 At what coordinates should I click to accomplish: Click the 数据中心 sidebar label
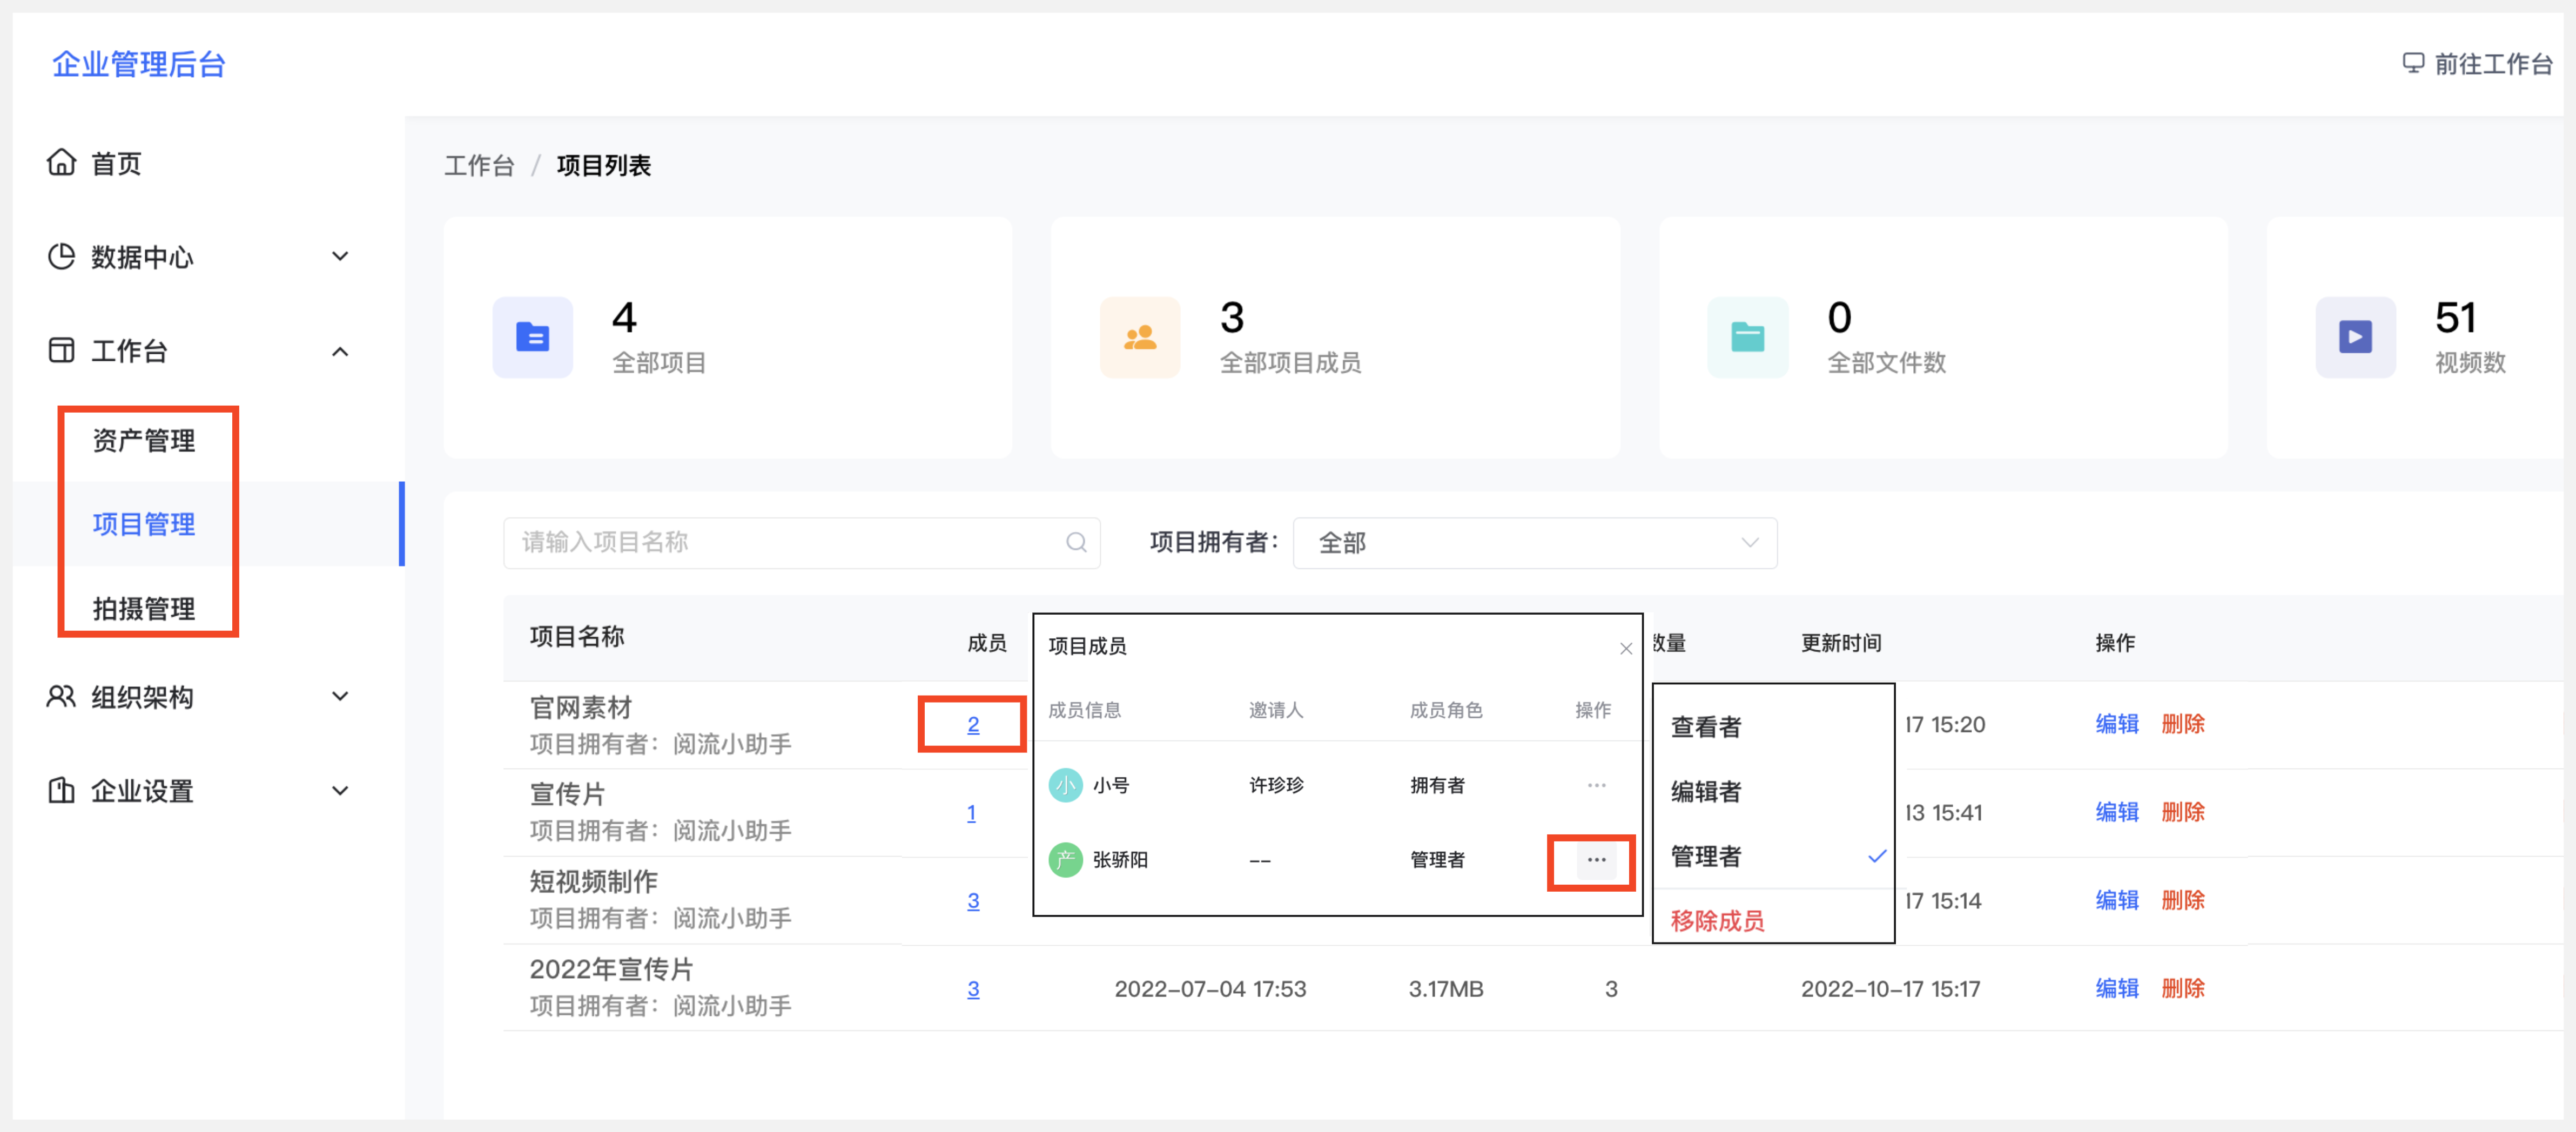142,257
